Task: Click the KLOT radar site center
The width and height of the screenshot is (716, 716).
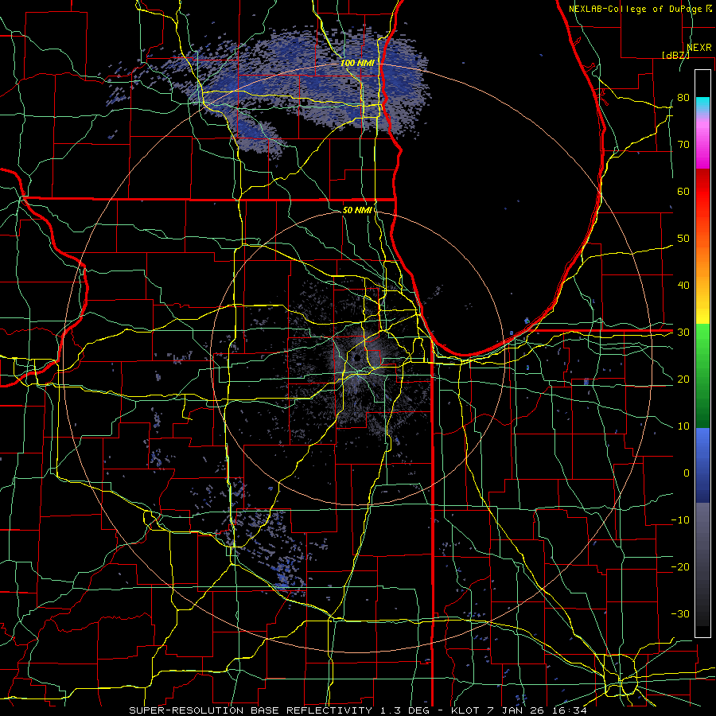Action: (357, 357)
